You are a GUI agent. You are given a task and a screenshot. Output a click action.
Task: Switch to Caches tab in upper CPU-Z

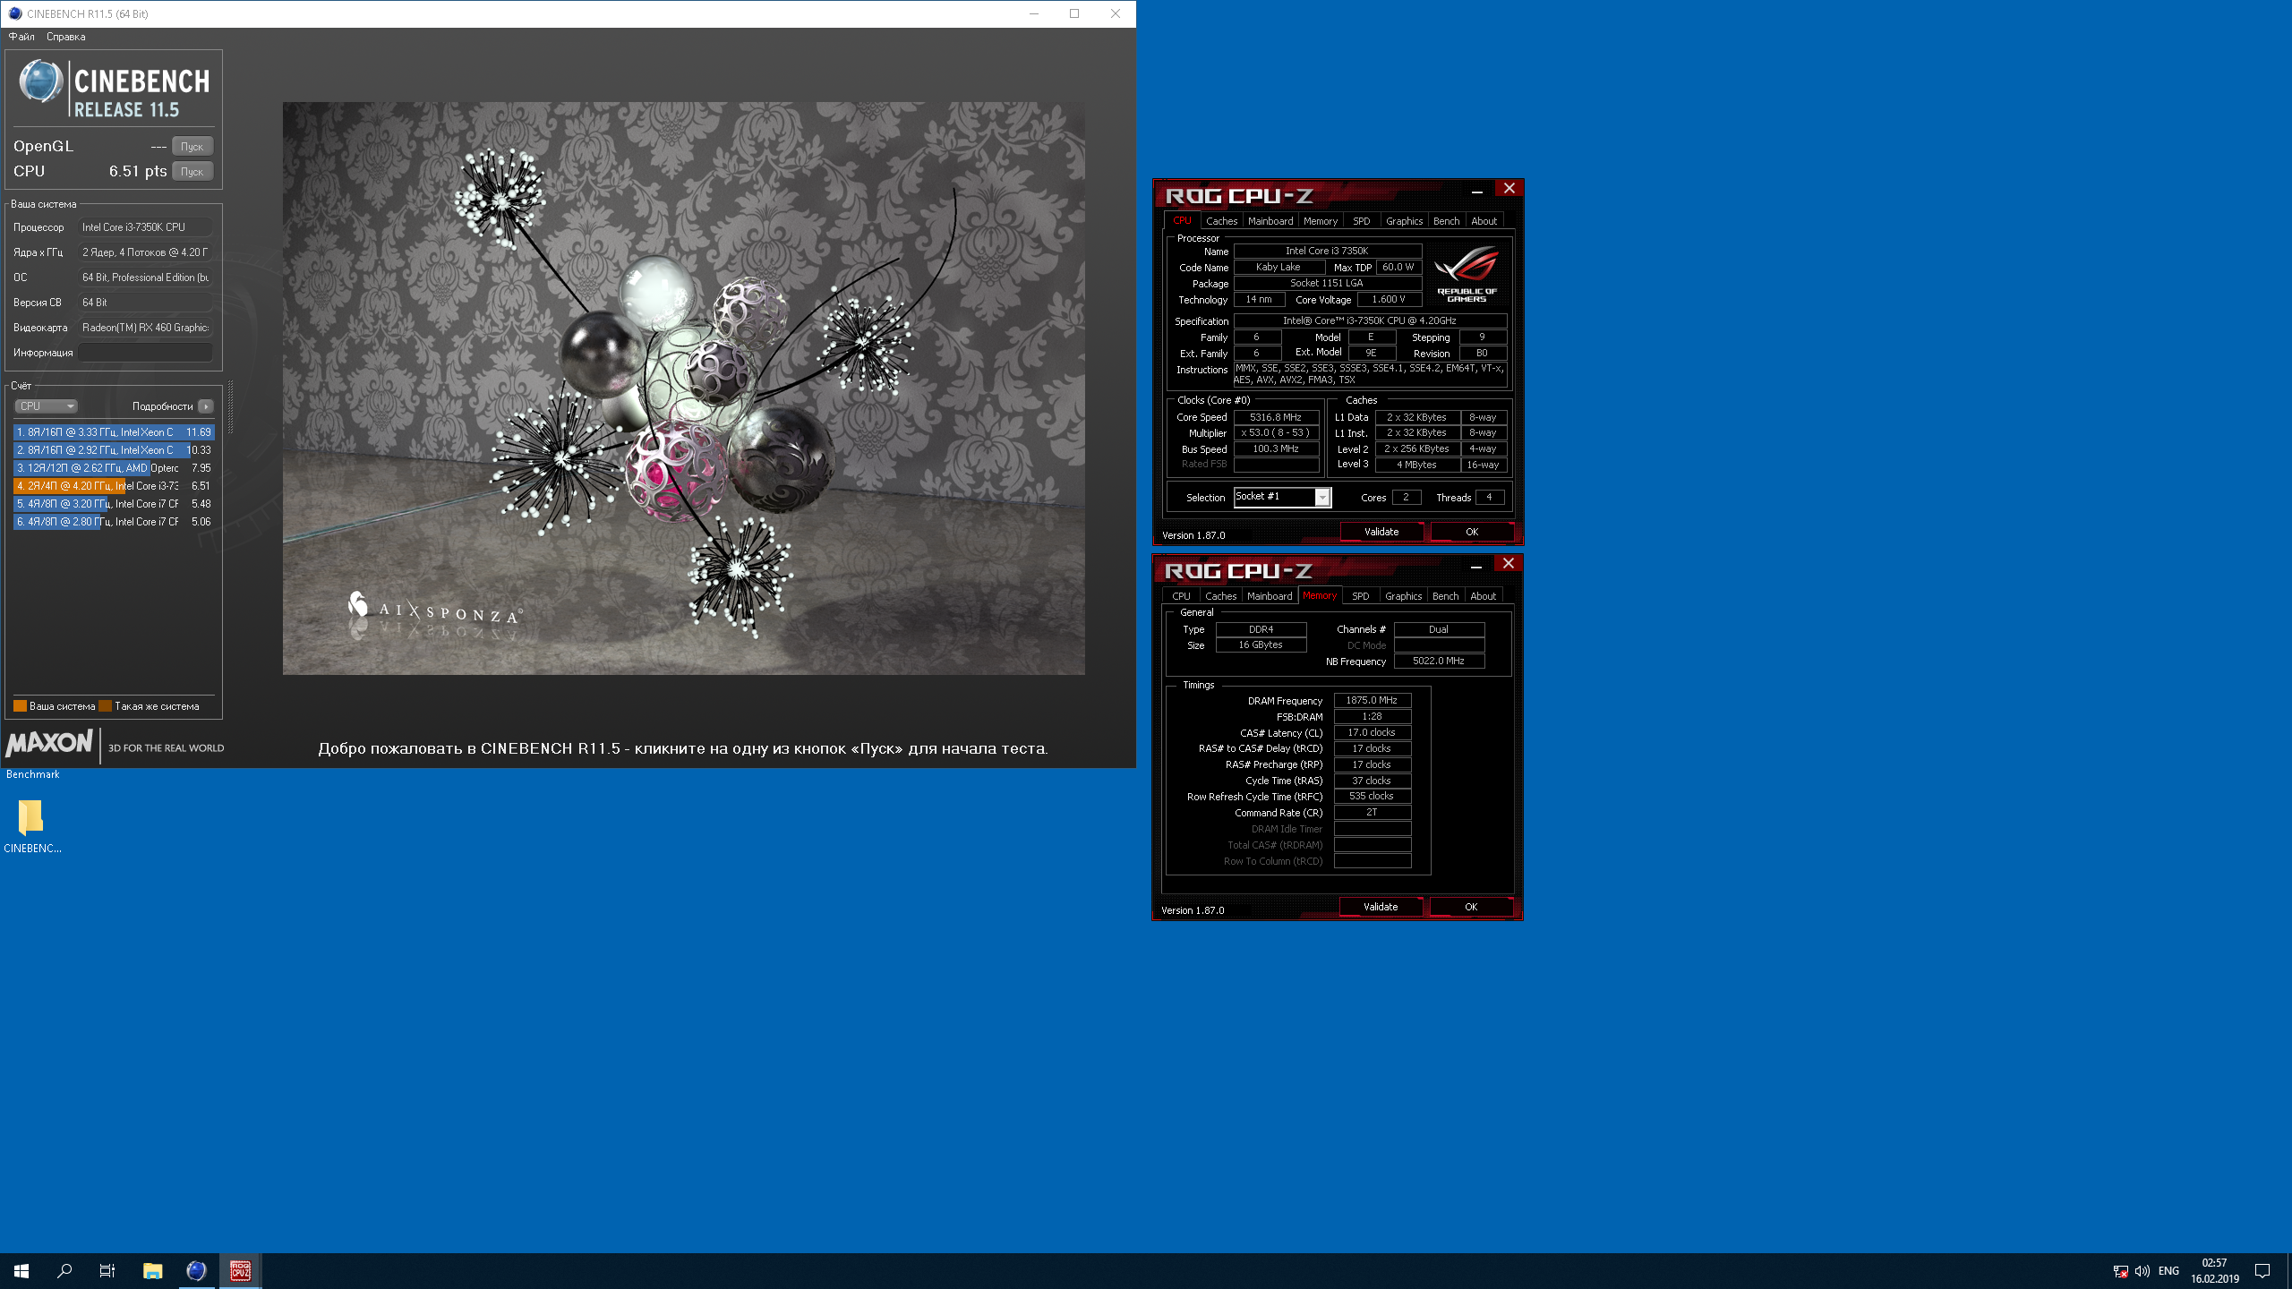pyautogui.click(x=1221, y=221)
